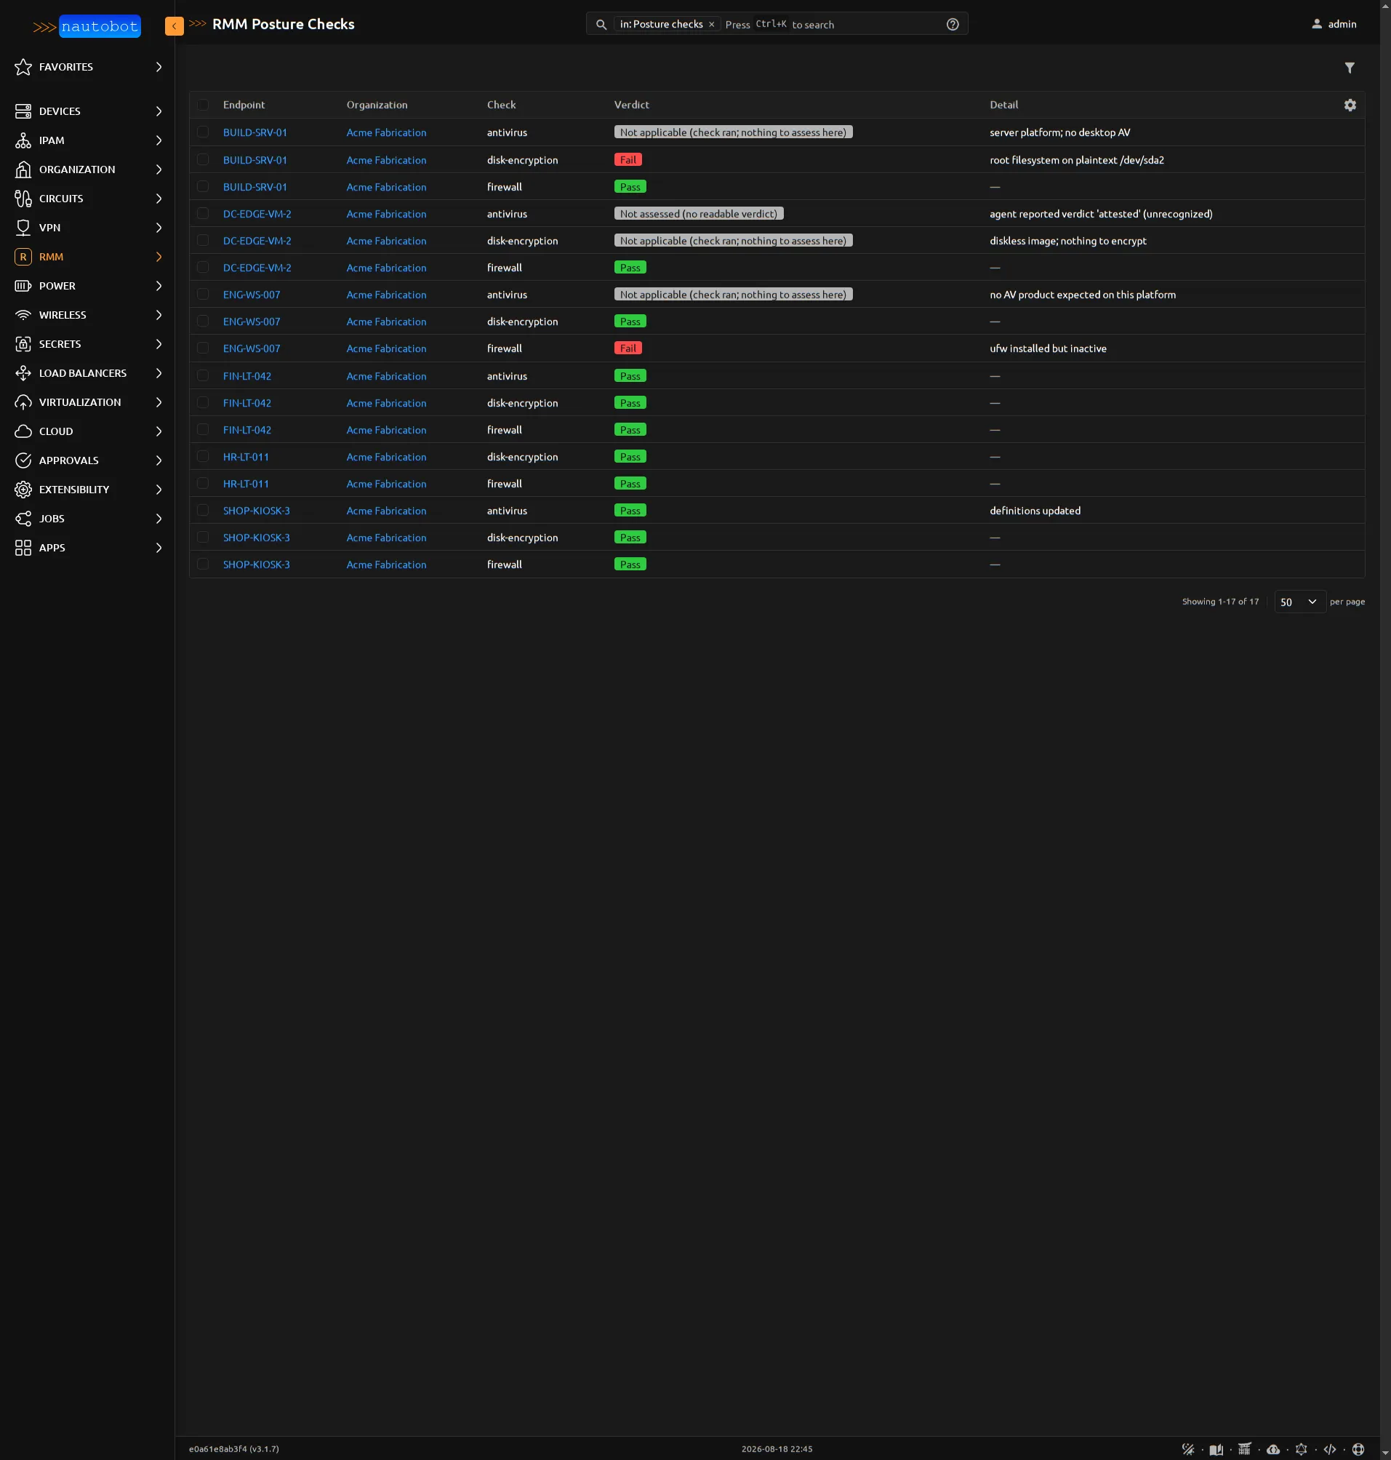The height and width of the screenshot is (1460, 1391).
Task: Open the SHOP-KIOSK-3 antivirus endpoint link
Action: click(x=257, y=511)
